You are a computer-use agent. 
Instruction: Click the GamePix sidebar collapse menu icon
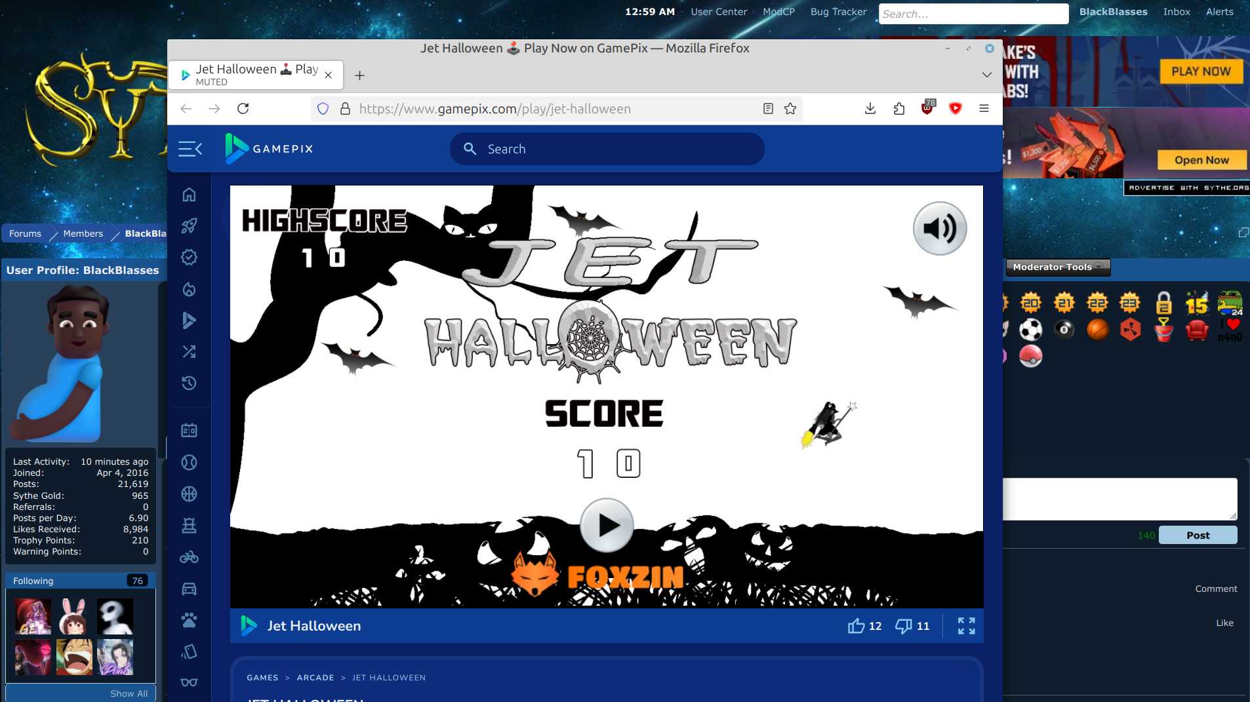coord(190,149)
